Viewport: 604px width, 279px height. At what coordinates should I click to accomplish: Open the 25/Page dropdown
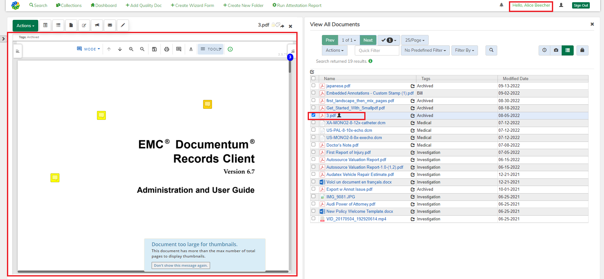(414, 40)
